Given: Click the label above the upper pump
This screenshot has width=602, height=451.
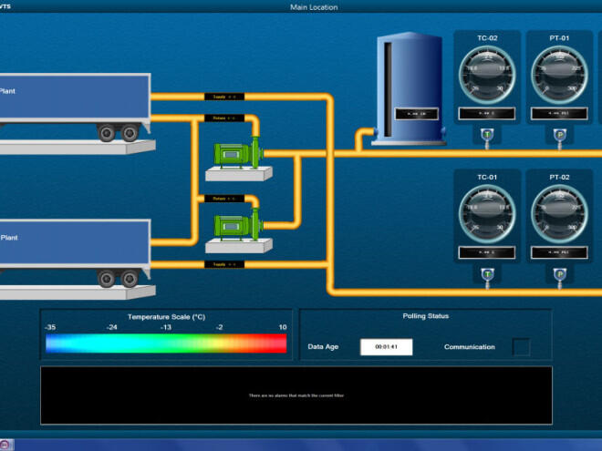Looking at the screenshot, I should coord(224,118).
